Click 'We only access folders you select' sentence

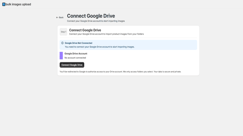[138, 72]
